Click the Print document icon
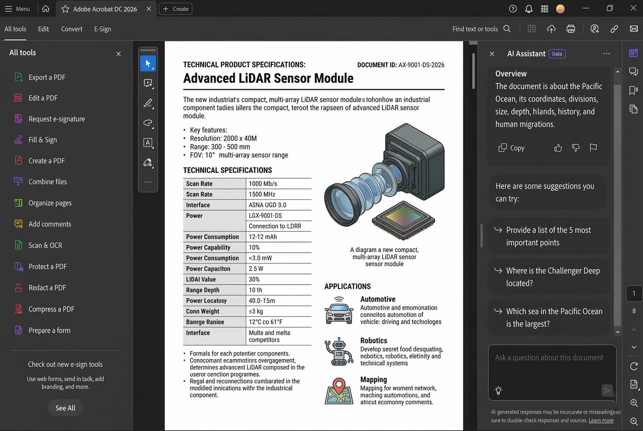This screenshot has height=431, width=643. tap(571, 29)
